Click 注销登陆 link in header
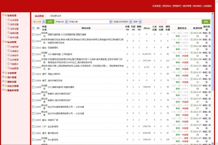This screenshot has height=145, width=218. tap(207, 6)
